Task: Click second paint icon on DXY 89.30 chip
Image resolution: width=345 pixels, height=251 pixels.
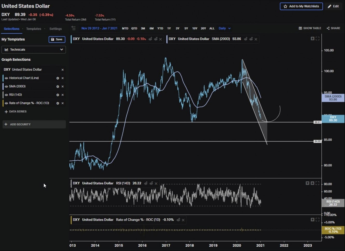Action: click(x=156, y=39)
